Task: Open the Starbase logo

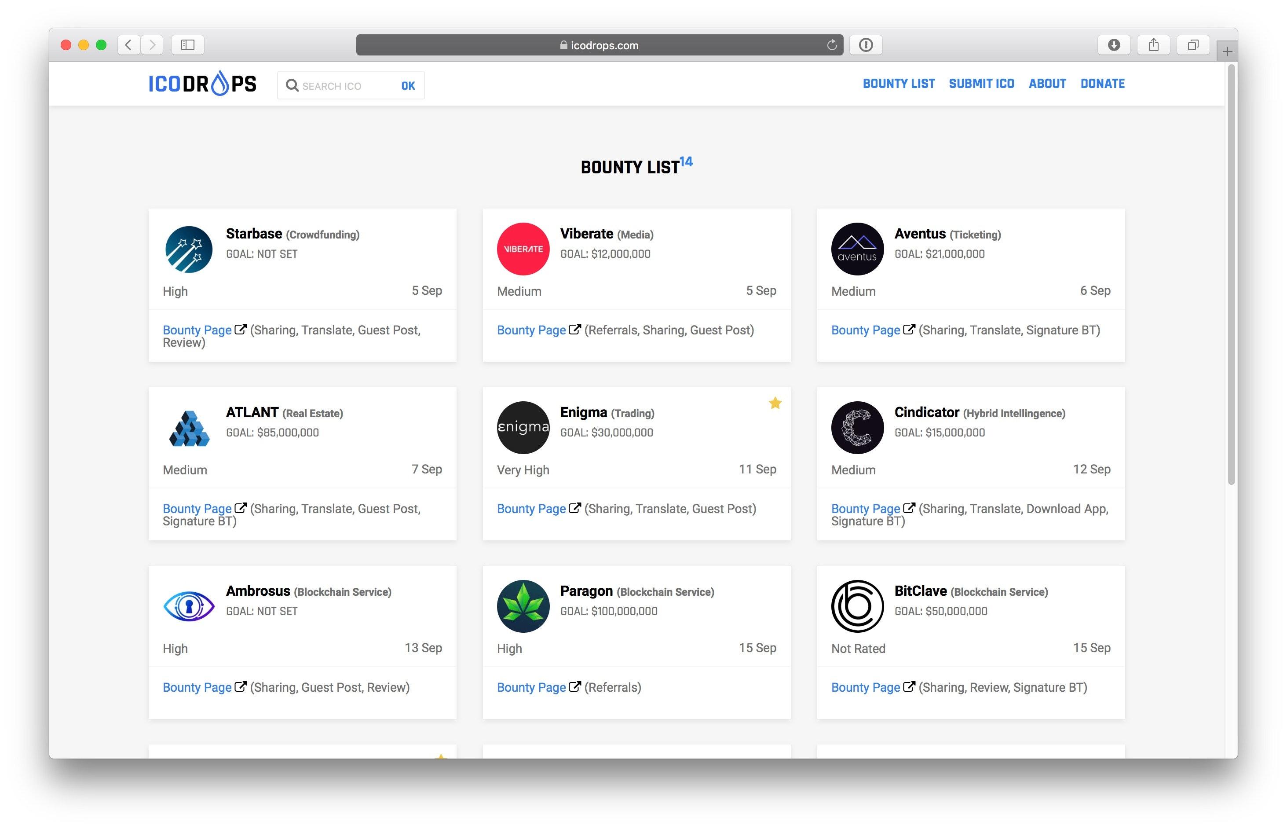Action: click(189, 249)
